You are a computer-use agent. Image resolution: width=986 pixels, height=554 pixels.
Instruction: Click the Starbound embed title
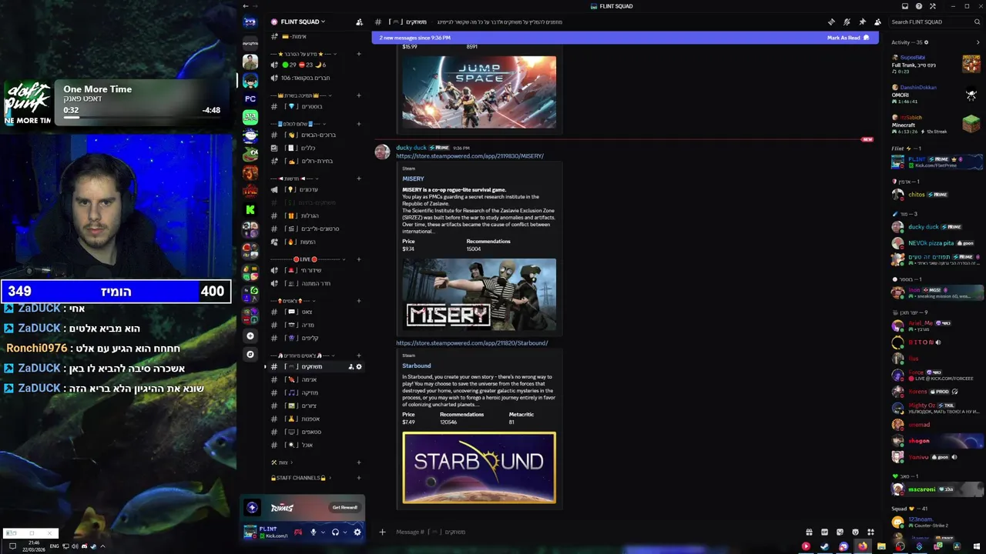coord(417,365)
